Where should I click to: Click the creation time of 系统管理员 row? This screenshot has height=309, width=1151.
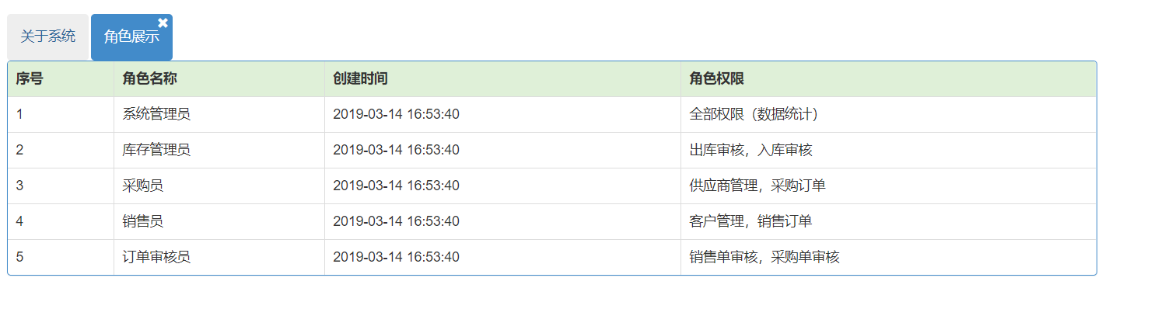pyautogui.click(x=396, y=114)
